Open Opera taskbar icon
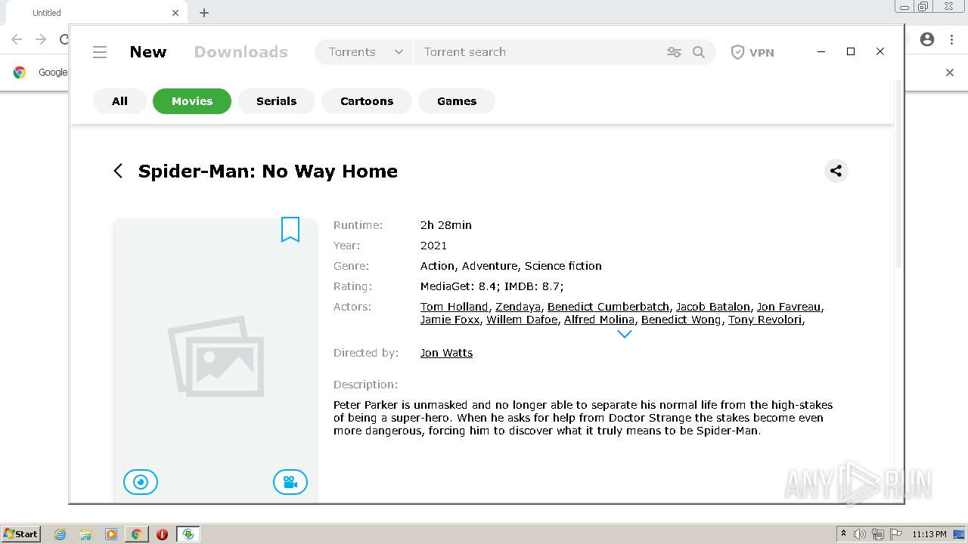 pyautogui.click(x=162, y=534)
